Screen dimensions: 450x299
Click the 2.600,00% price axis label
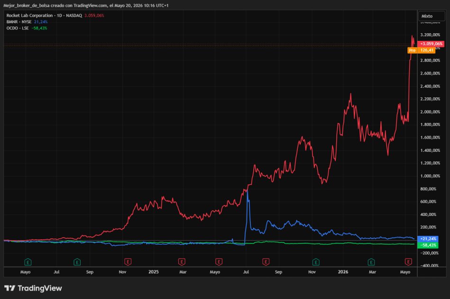[430, 73]
